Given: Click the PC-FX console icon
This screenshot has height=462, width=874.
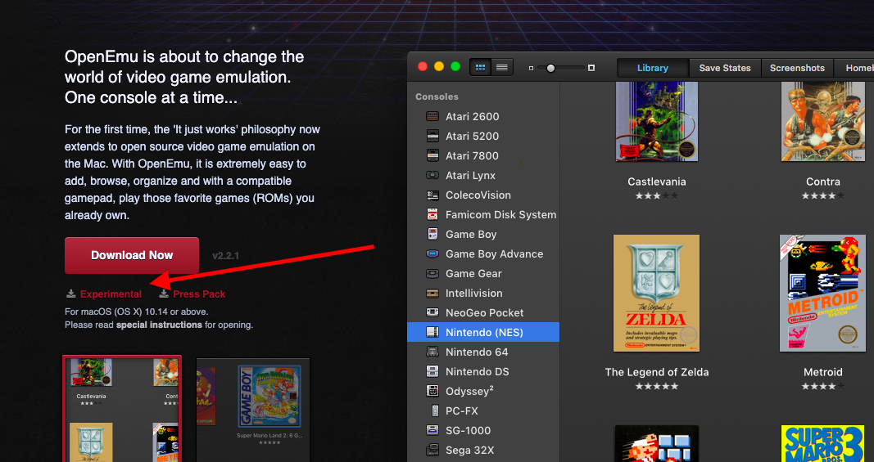Looking at the screenshot, I should pyautogui.click(x=435, y=410).
